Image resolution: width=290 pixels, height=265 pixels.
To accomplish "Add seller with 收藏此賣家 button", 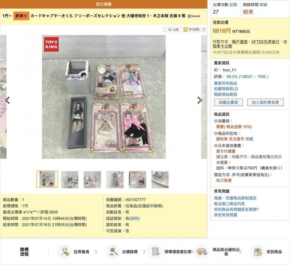I will [x=228, y=102].
